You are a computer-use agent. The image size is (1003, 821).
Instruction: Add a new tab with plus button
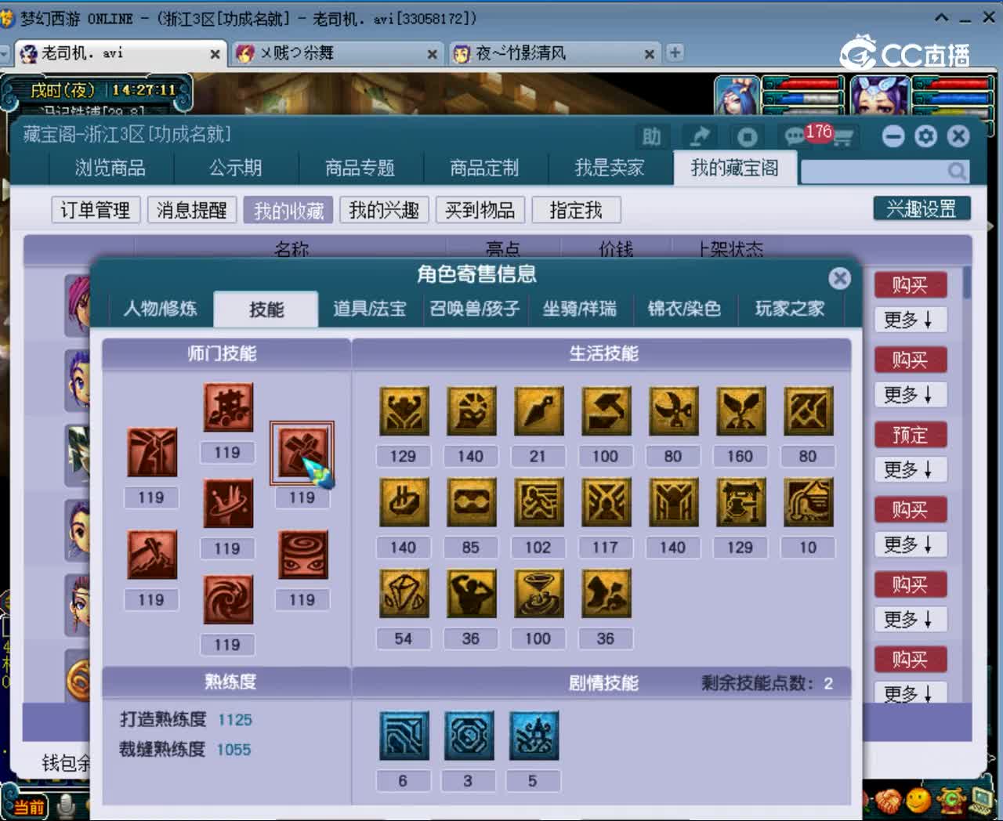click(x=675, y=52)
